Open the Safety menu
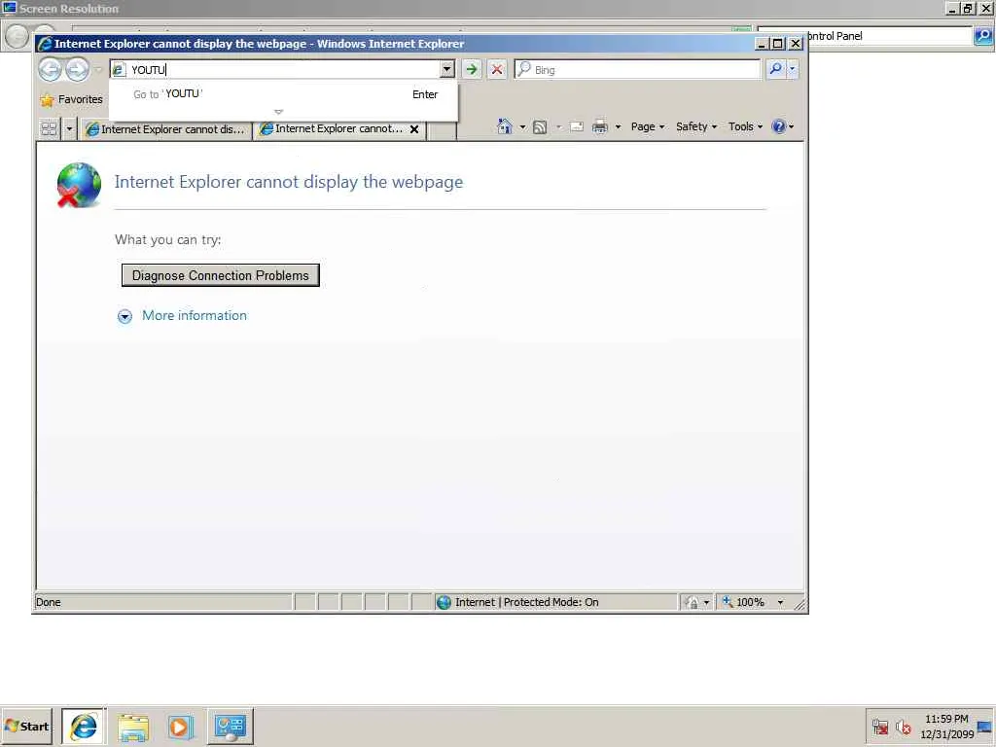Viewport: 996px width, 747px height. (696, 126)
